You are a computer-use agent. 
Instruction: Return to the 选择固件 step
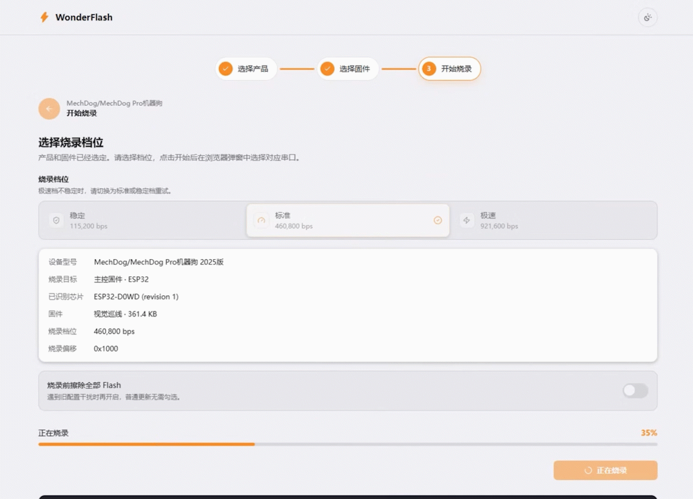pos(348,69)
